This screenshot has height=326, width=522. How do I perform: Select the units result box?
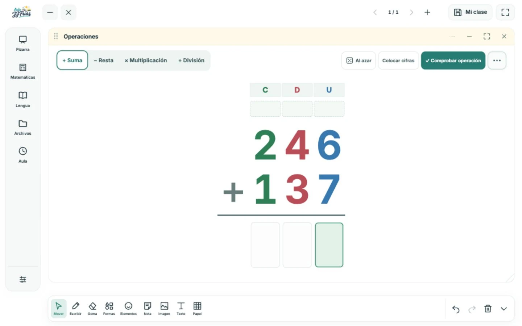(x=329, y=245)
